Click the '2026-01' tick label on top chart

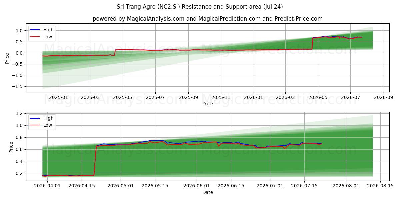pos(254,97)
